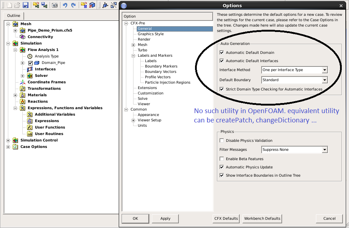The width and height of the screenshot is (349, 228).
Task: Click the Materials flask icon
Action: (x=22, y=95)
